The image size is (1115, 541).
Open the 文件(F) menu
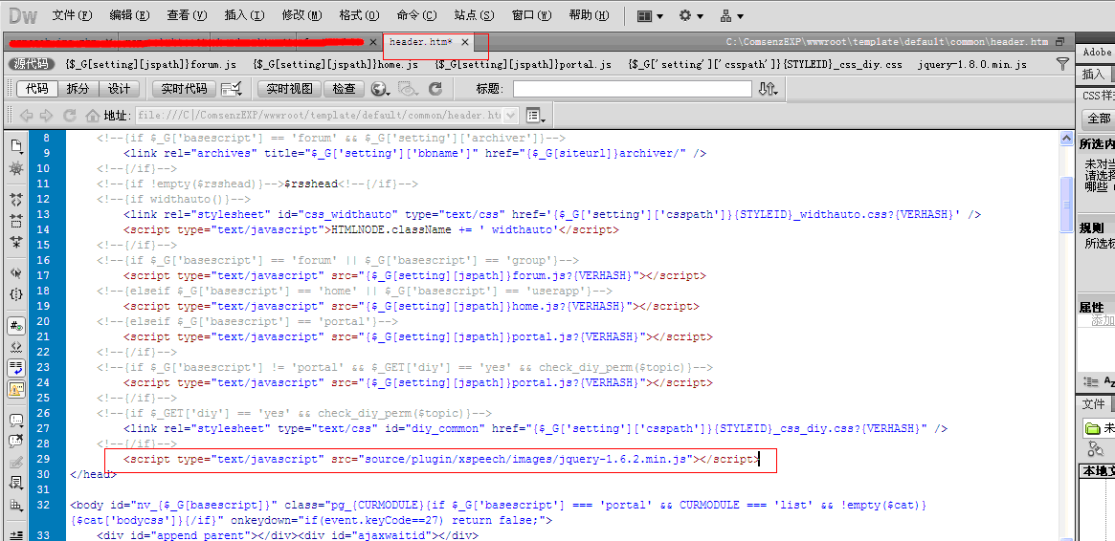[73, 15]
